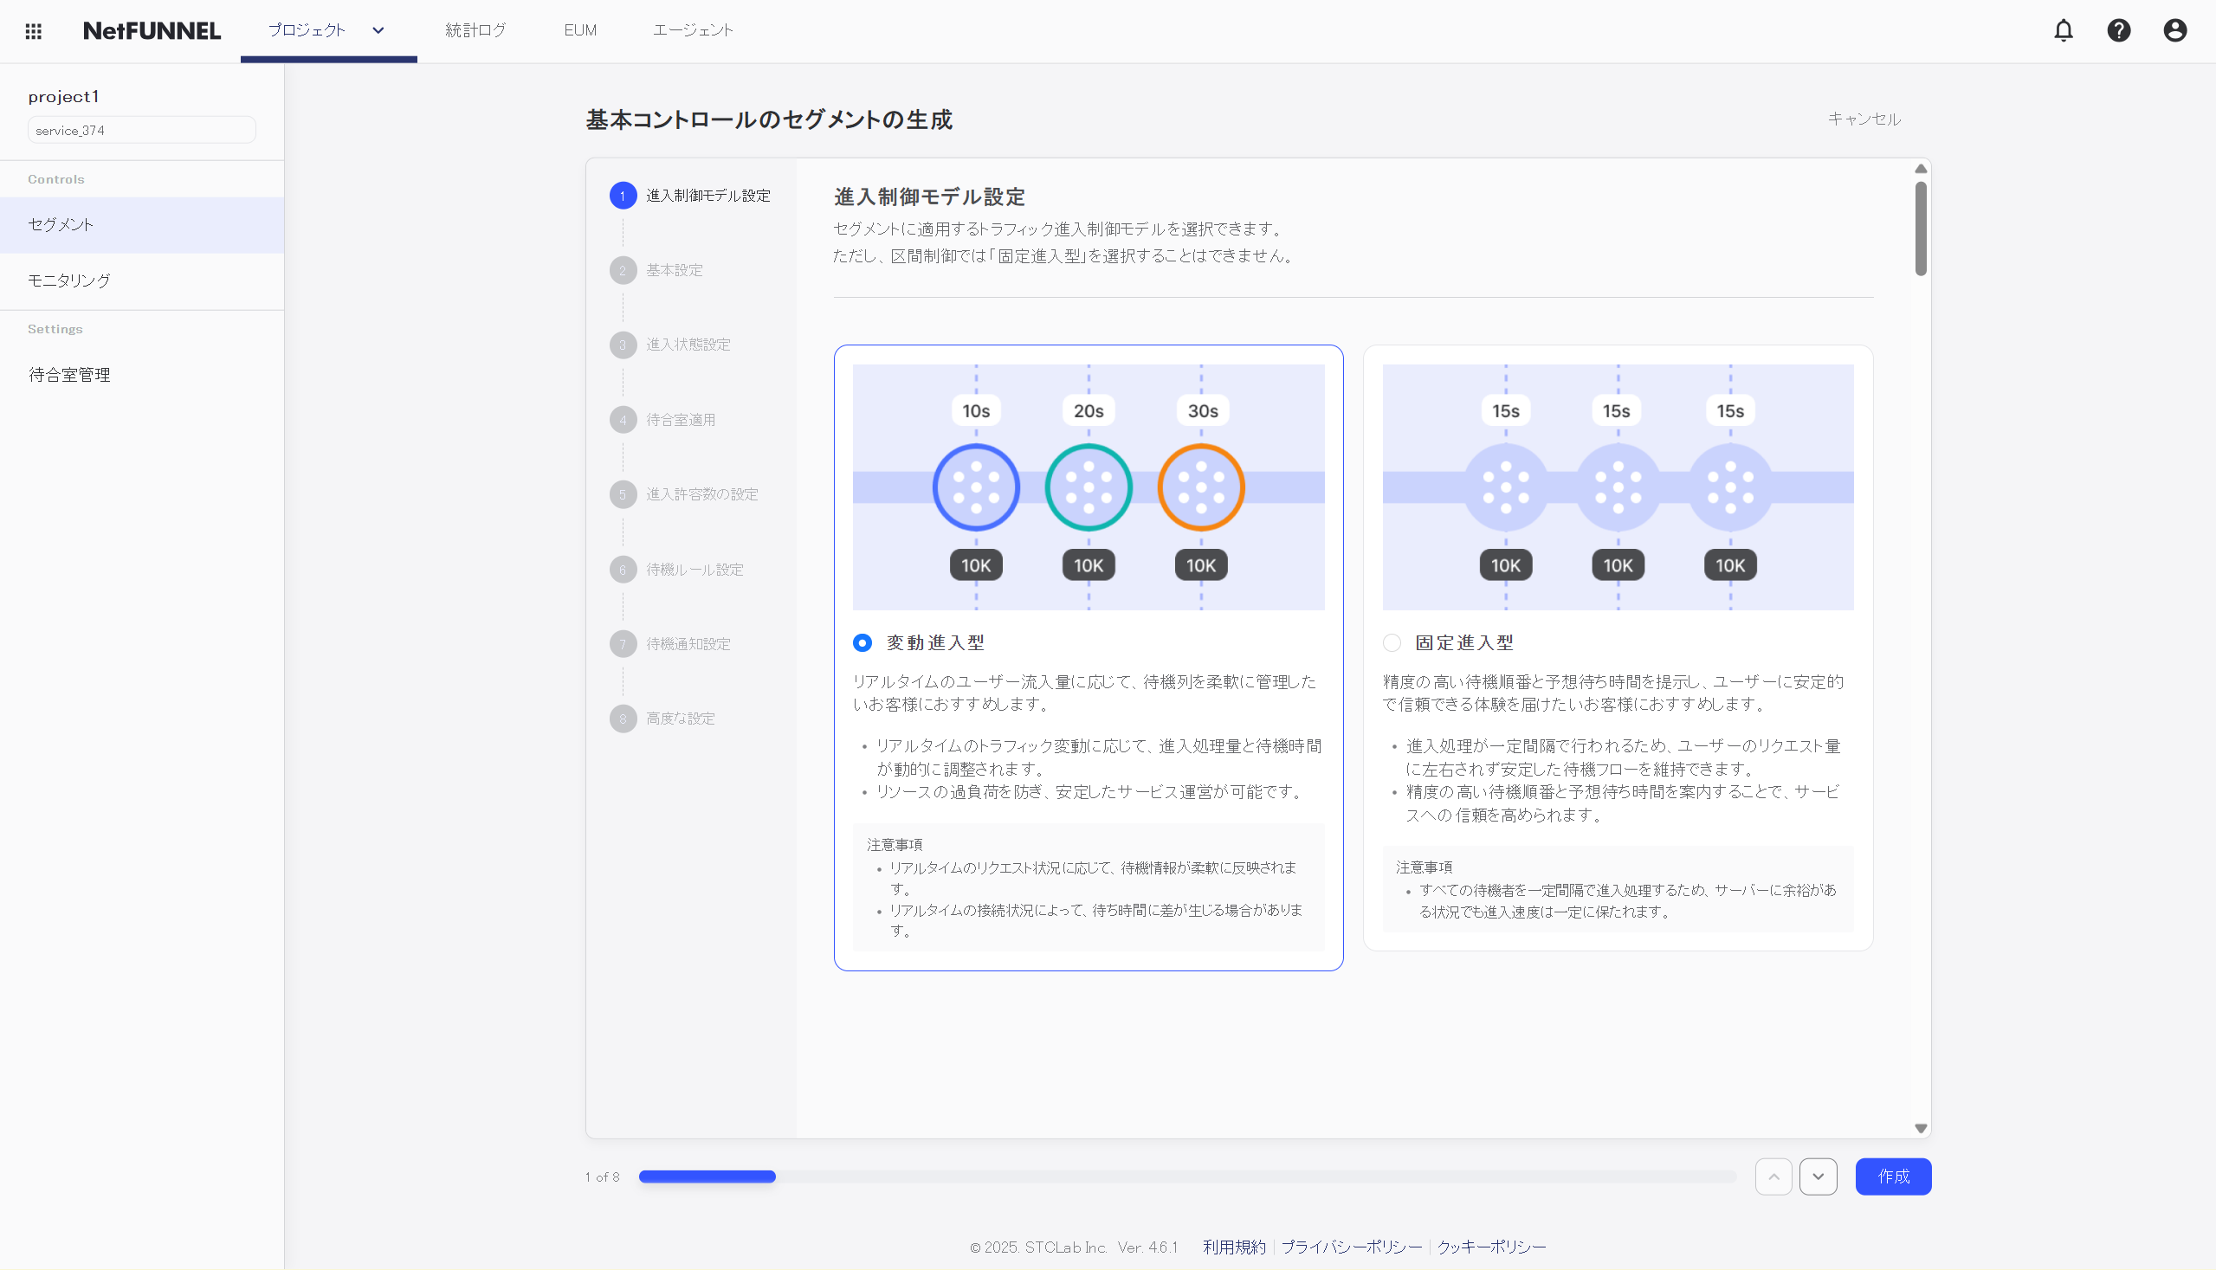This screenshot has height=1270, width=2216.
Task: Click the step 5 進入許容数の設定 circle
Action: pyautogui.click(x=623, y=494)
